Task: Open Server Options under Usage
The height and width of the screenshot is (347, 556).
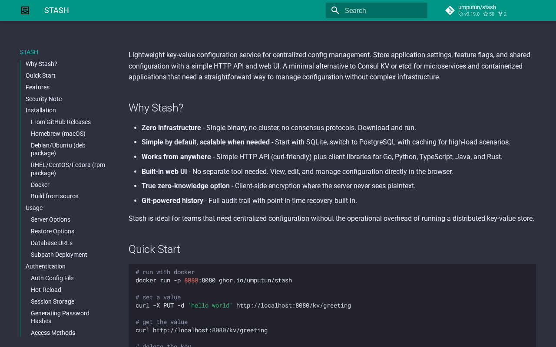Action: 50,219
